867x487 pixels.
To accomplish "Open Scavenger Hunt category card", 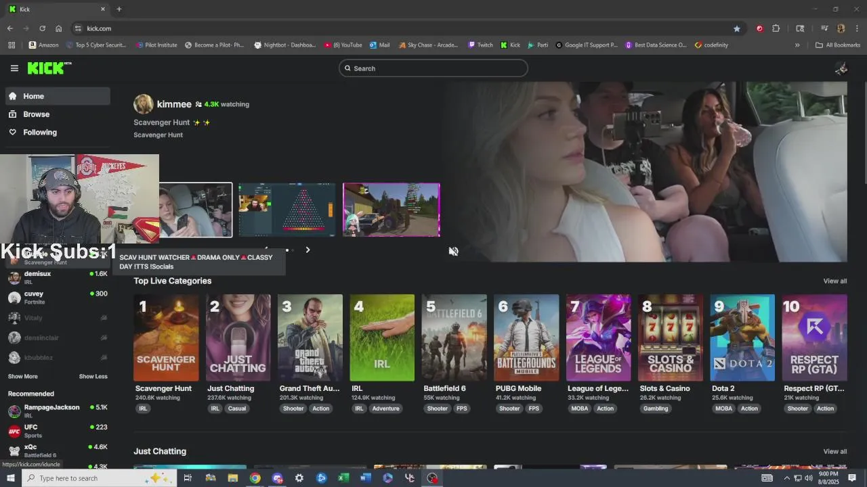I will [x=166, y=338].
